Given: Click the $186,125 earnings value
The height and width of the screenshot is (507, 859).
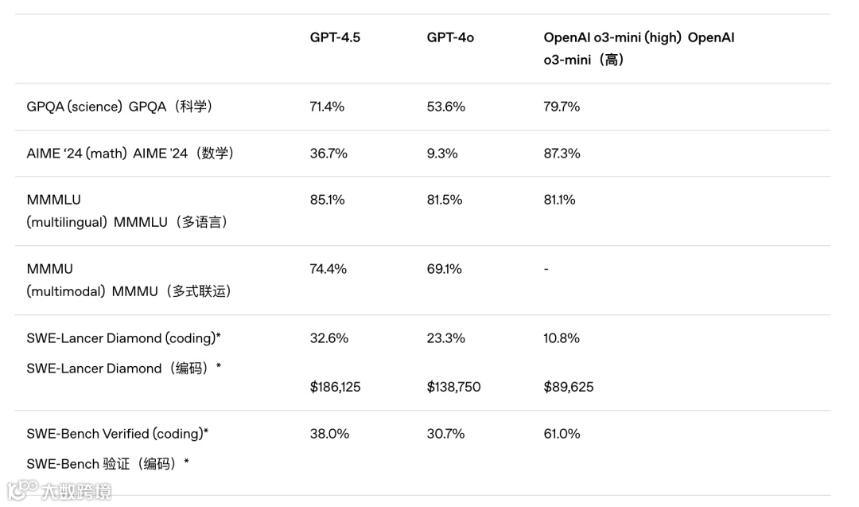Looking at the screenshot, I should click(335, 387).
